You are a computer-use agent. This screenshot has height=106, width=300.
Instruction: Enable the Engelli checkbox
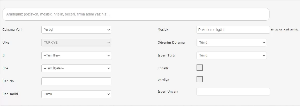pyautogui.click(x=200, y=68)
